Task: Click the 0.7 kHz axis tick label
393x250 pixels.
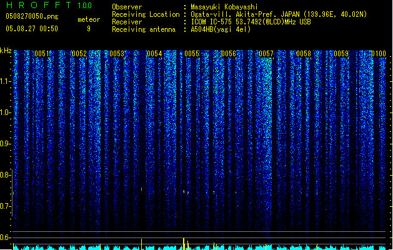Action: click(6, 206)
